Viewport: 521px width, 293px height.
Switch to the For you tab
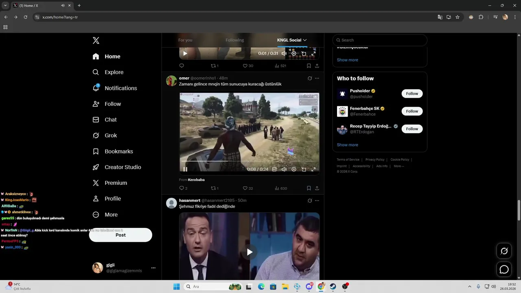click(185, 40)
